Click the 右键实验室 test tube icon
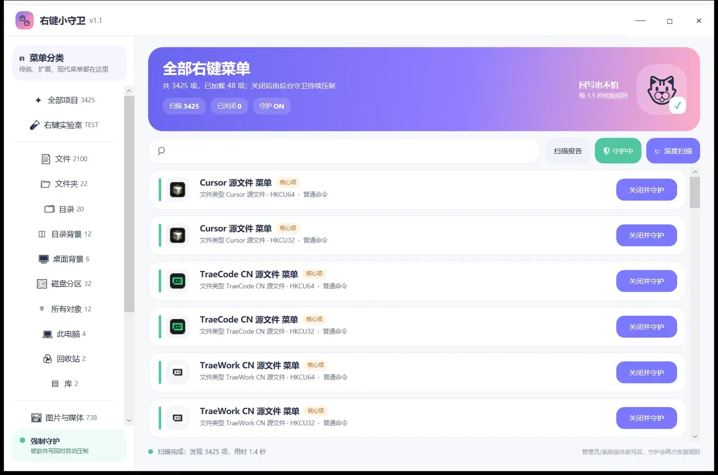 point(35,125)
